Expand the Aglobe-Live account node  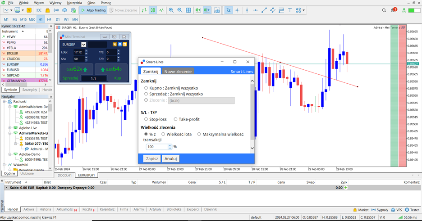point(9,128)
